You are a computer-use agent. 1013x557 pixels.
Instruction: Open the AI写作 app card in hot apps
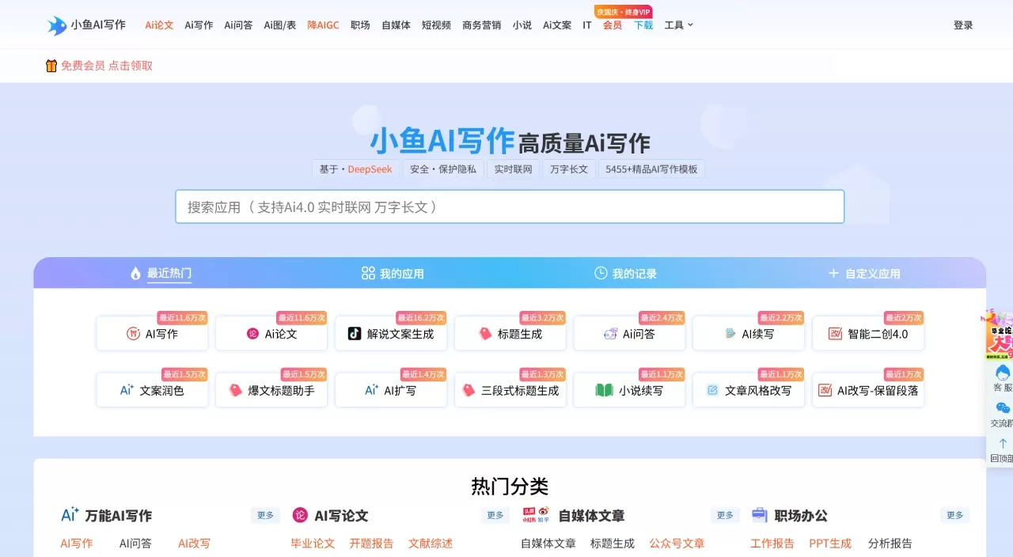click(x=152, y=334)
